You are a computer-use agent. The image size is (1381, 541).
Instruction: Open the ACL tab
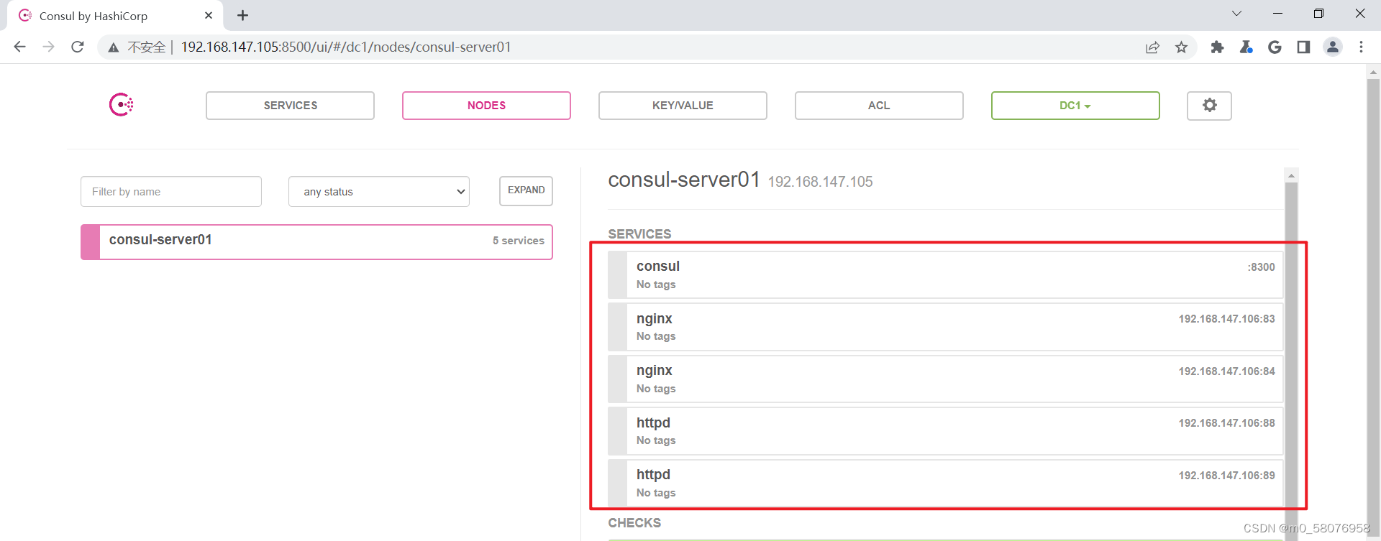pyautogui.click(x=879, y=106)
